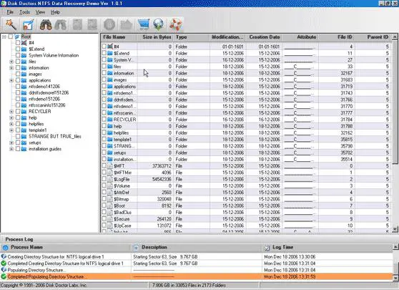Viewport: 399px width, 290px height.
Task: Expand the helpfiles folder in tree
Action: point(11,124)
